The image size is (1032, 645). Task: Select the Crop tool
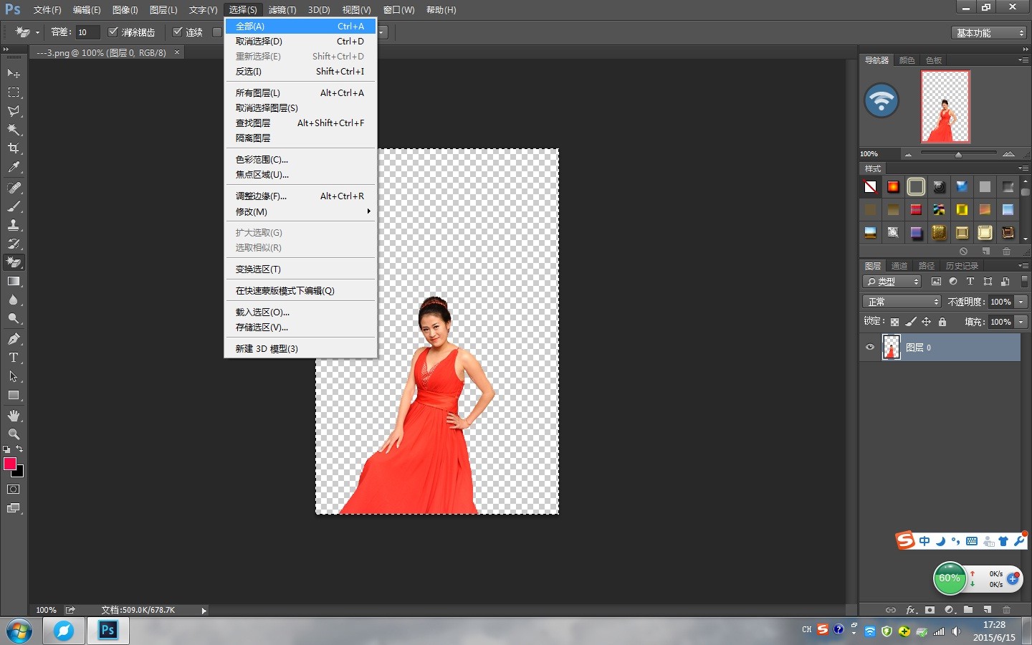14,148
